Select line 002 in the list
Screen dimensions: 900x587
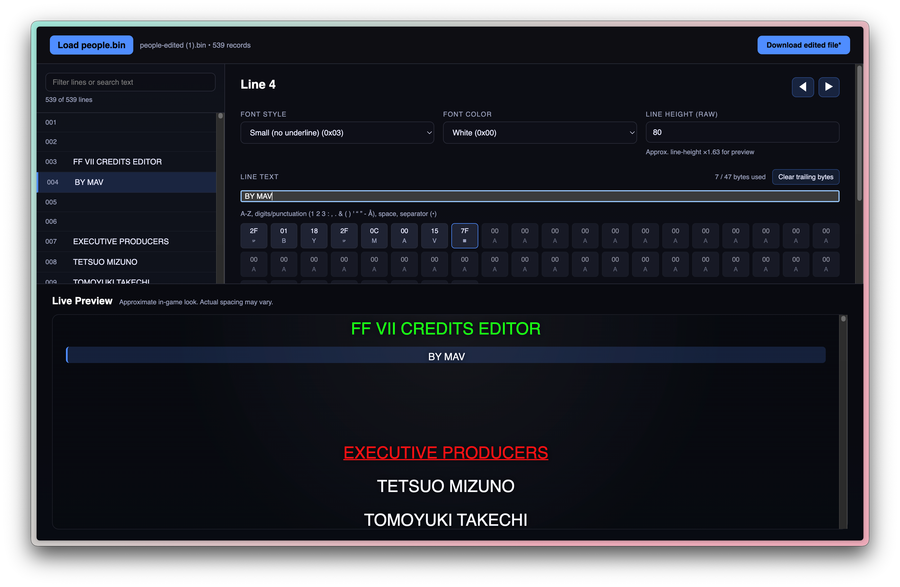(126, 142)
